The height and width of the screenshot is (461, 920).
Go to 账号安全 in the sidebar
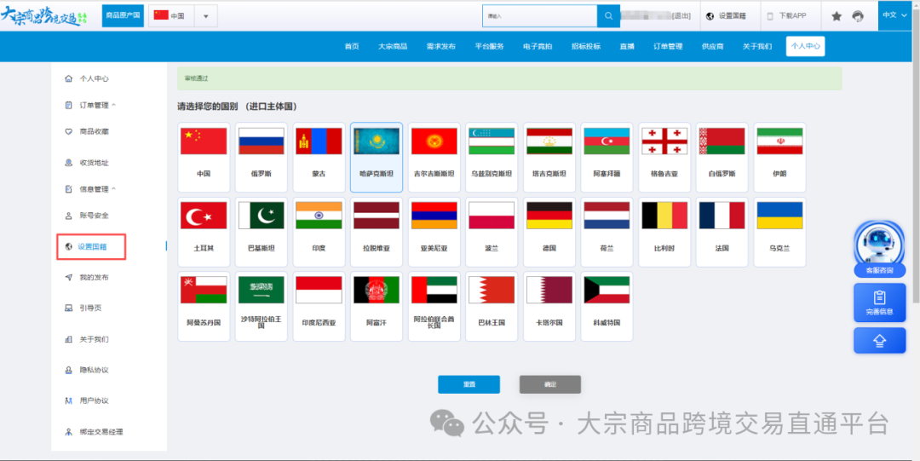tap(94, 216)
